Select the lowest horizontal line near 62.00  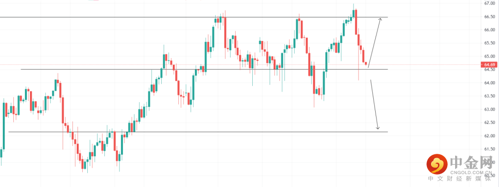coord(185,132)
